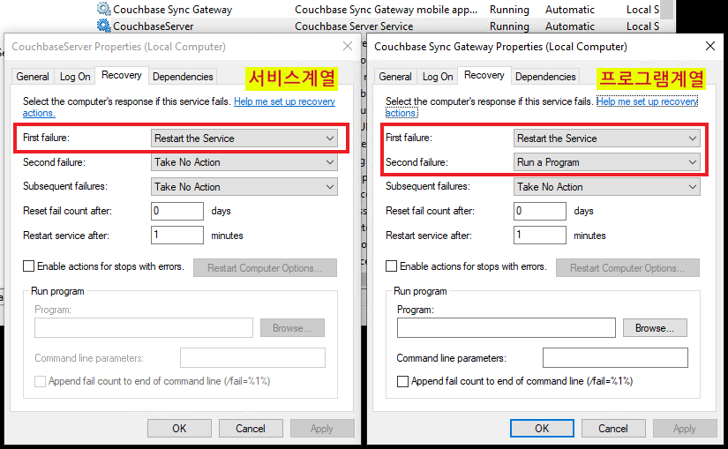Open Recovery tab in CouchbaseServer Properties
The height and width of the screenshot is (449, 728).
click(122, 75)
